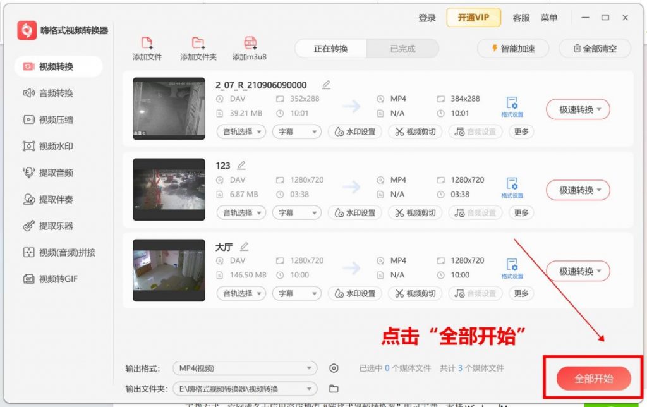This screenshot has height=407, width=647.
Task: Click the gear icon beside 输出格式
Action: [334, 368]
